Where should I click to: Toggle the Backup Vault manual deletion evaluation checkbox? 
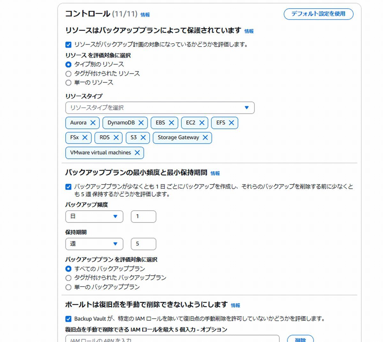68,319
